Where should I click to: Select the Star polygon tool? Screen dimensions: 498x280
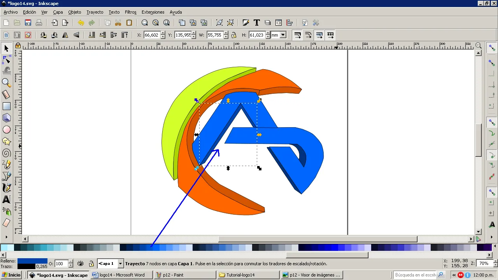(6, 141)
